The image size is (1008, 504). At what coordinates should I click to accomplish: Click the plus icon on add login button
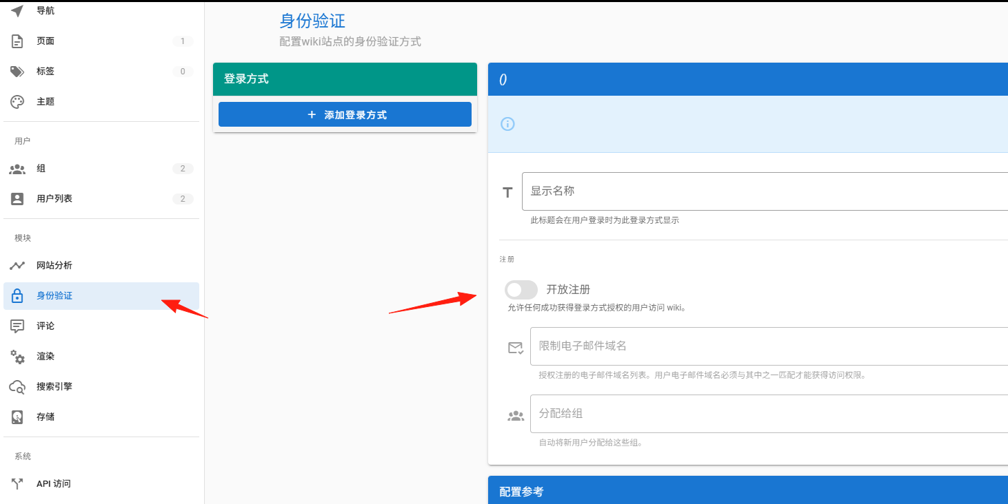point(312,115)
